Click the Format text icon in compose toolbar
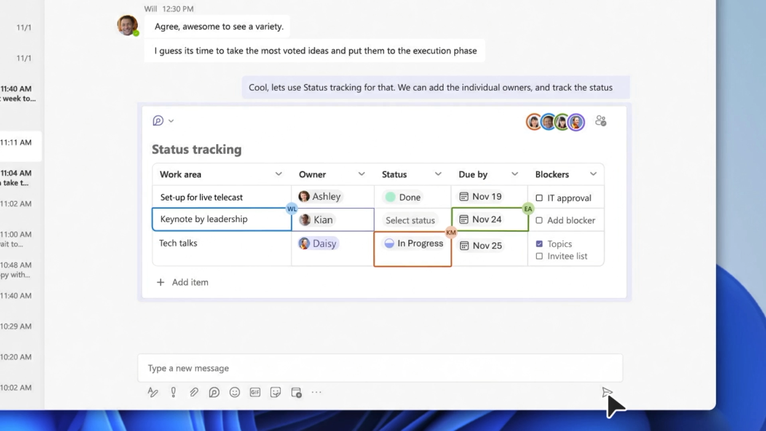This screenshot has height=431, width=766. tap(153, 392)
